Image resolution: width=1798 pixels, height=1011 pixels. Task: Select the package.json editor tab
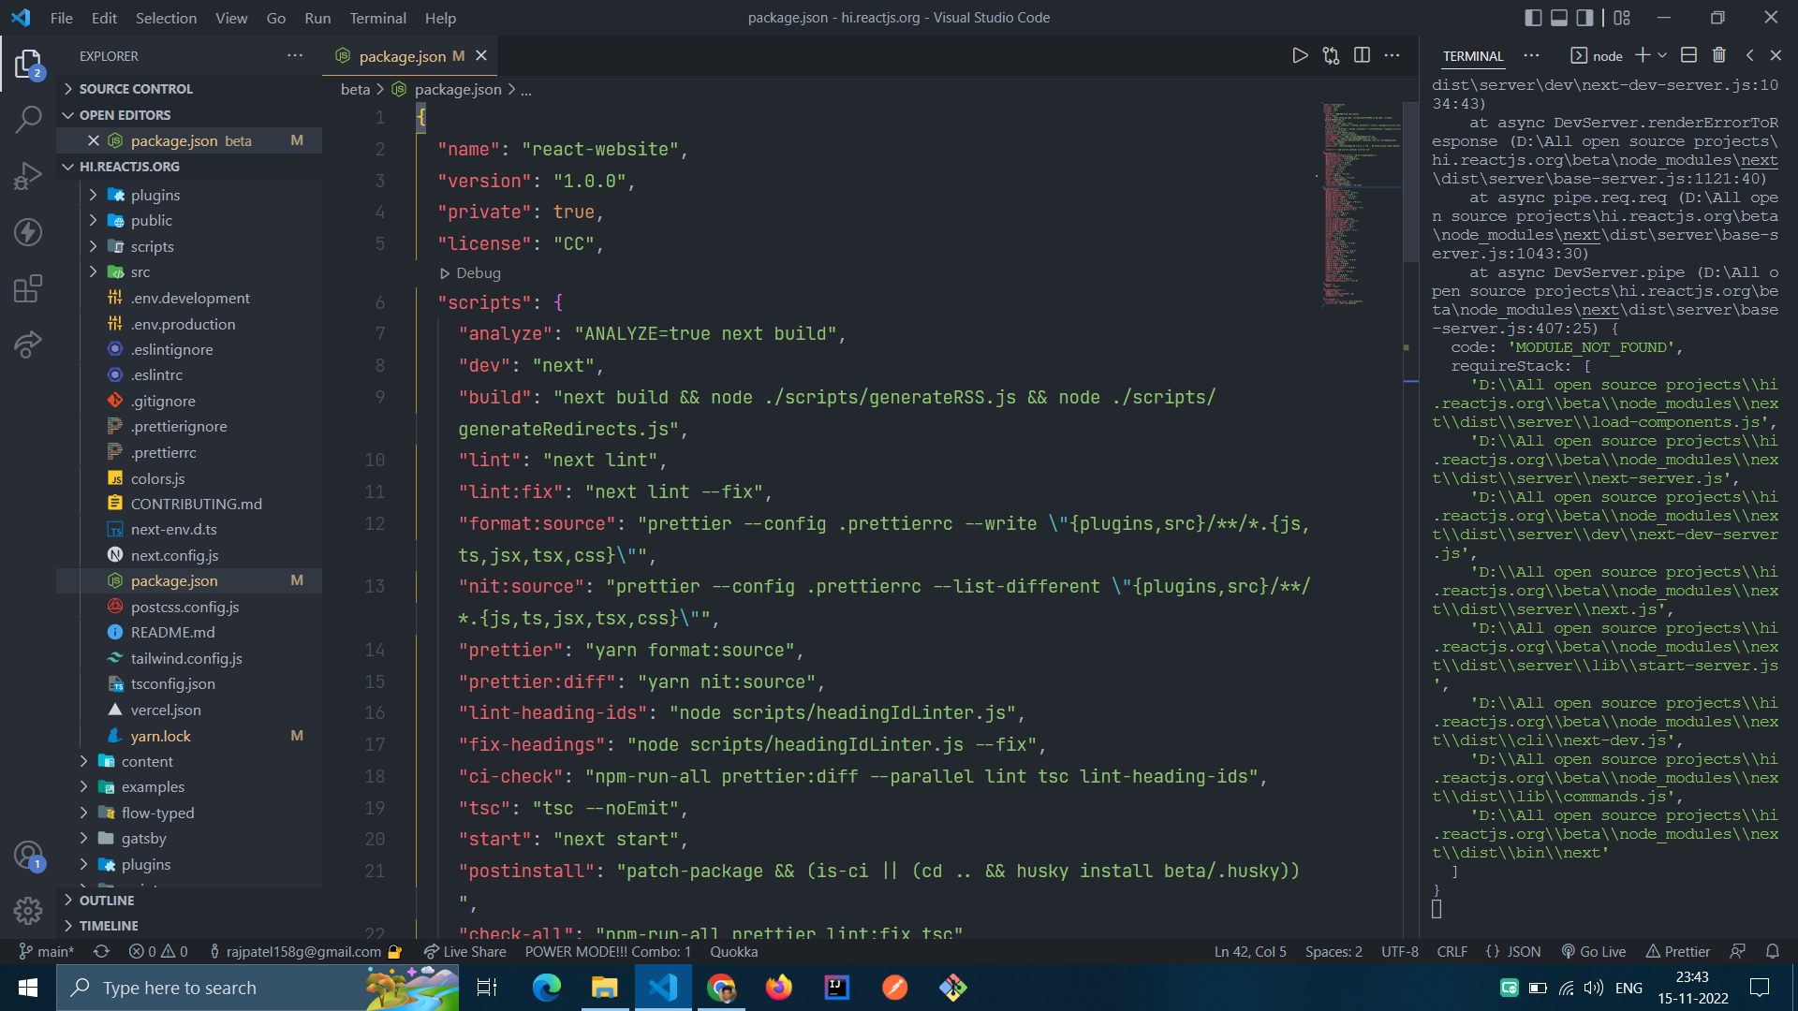[x=403, y=56]
